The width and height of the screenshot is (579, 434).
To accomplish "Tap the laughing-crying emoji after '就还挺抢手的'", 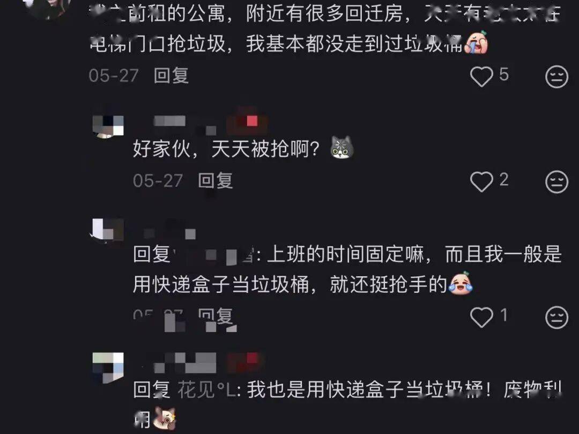I will point(461,284).
